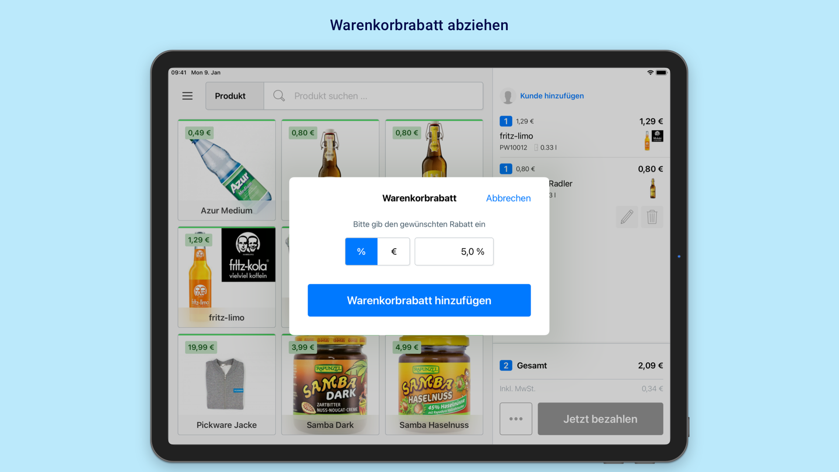839x472 pixels.
Task: Select the Azur Medium product tile
Action: pyautogui.click(x=227, y=170)
